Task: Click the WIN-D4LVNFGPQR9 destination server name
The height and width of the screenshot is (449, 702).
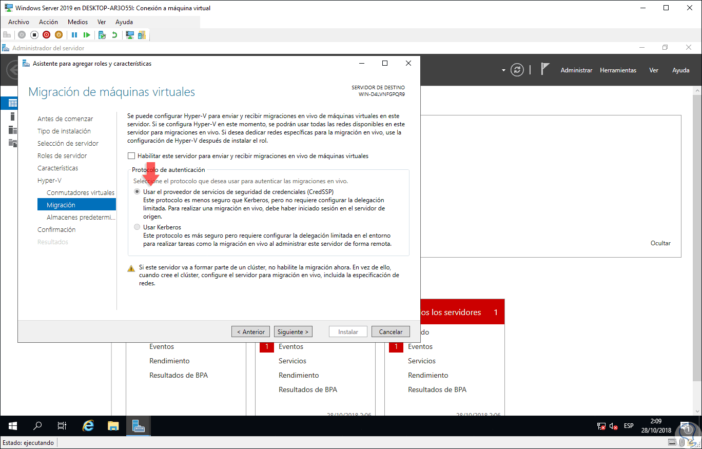Action: [382, 94]
